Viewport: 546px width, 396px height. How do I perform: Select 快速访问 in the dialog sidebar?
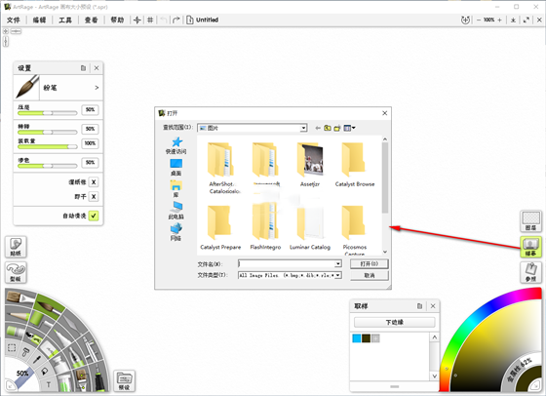tap(175, 145)
